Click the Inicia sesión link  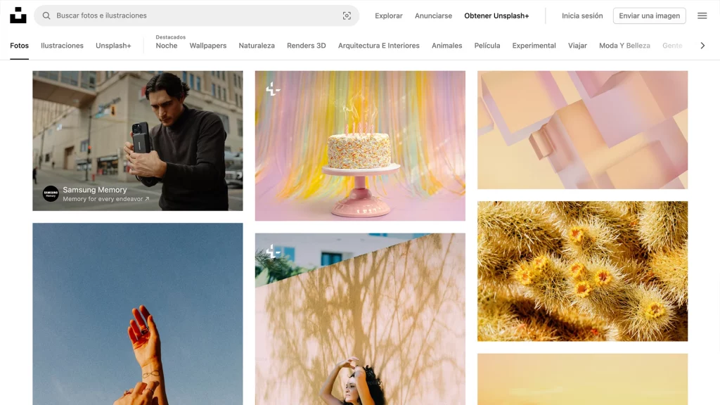[x=582, y=15]
